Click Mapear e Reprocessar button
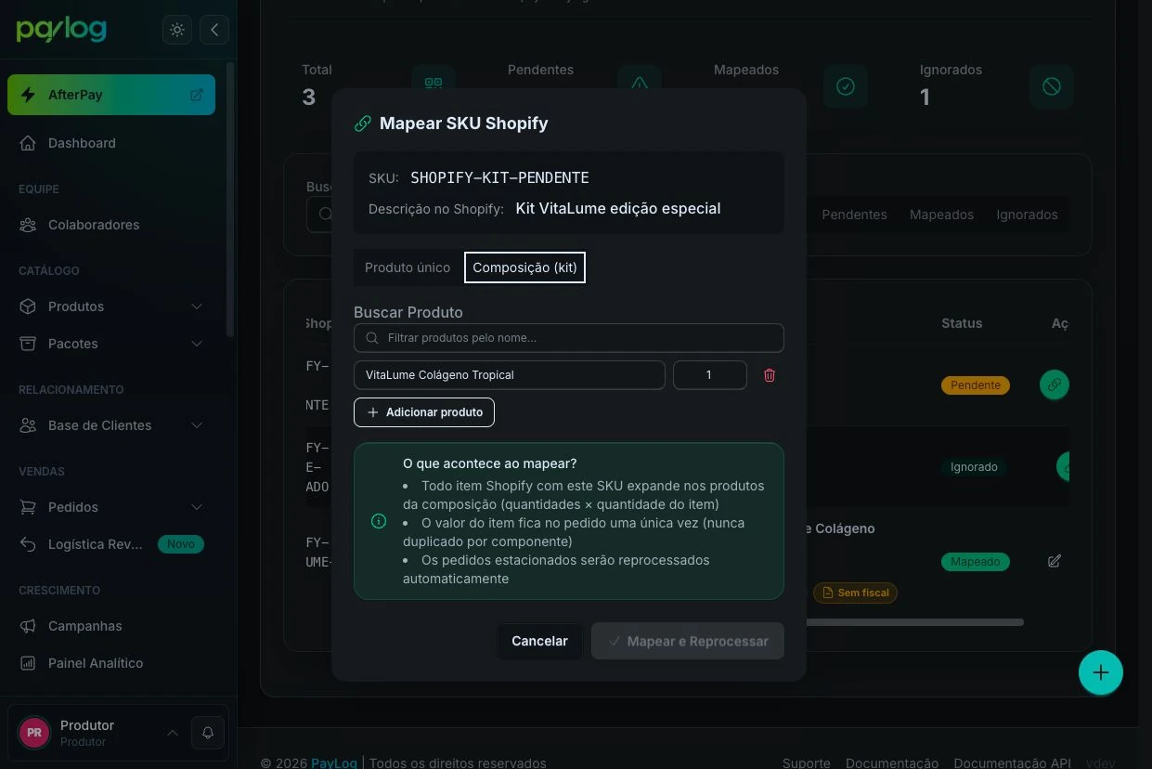Image resolution: width=1152 pixels, height=769 pixels. click(x=688, y=641)
